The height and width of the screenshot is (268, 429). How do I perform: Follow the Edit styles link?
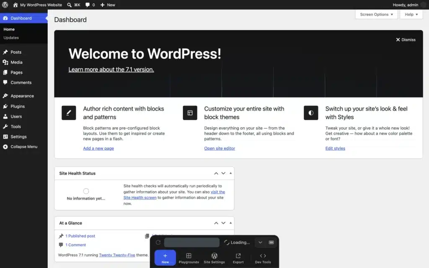335,148
